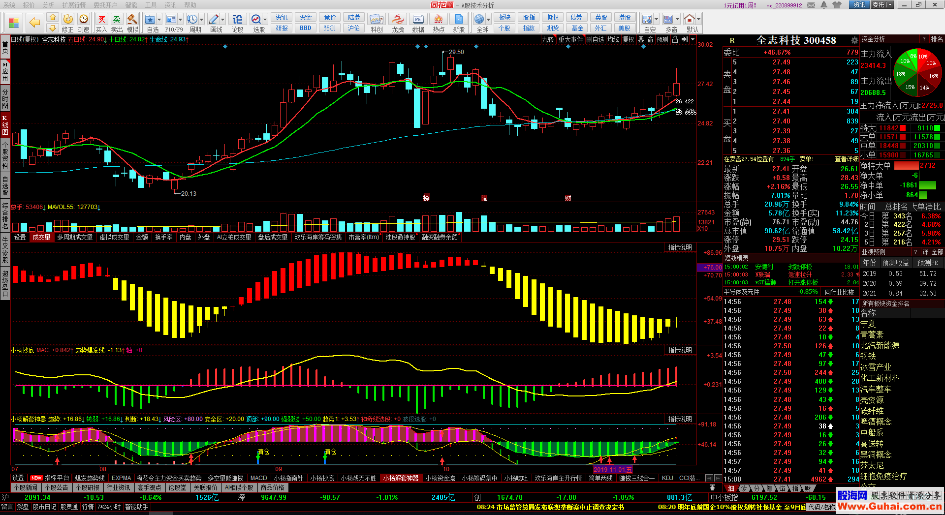Click the shirt skin theme icon
This screenshot has width=945, height=515.
click(837, 5)
